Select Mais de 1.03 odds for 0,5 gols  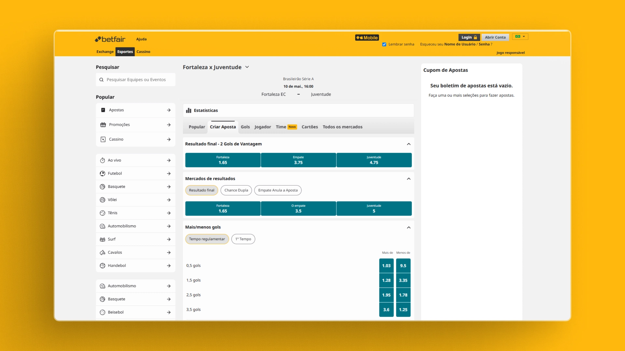386,266
